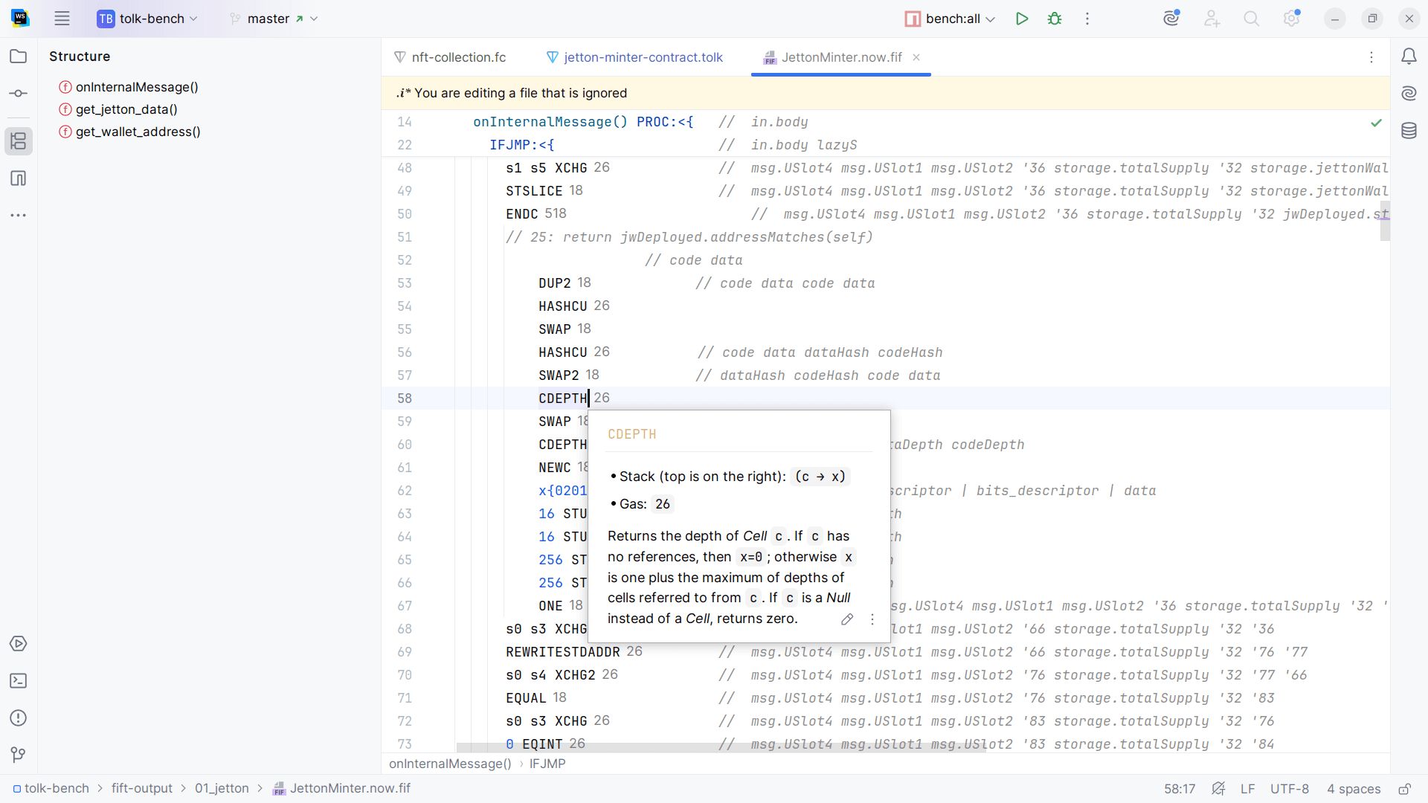Close the JettonMinter.now.fif tab
Screen dimensions: 1428x803
click(916, 57)
